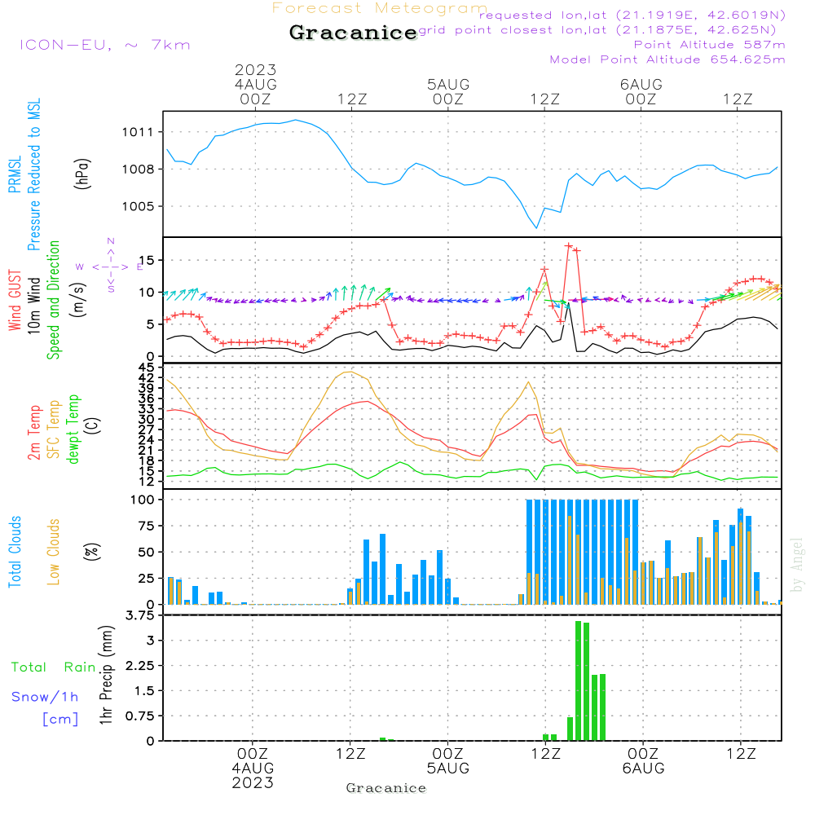Click the 45 value on temperature axis
Viewport: 815px width, 815px height.
(x=147, y=368)
